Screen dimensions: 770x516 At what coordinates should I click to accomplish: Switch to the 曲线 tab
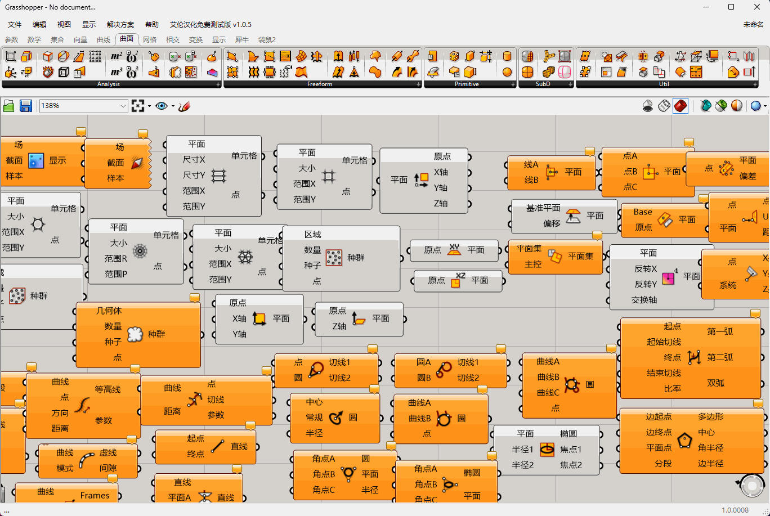pyautogui.click(x=104, y=40)
